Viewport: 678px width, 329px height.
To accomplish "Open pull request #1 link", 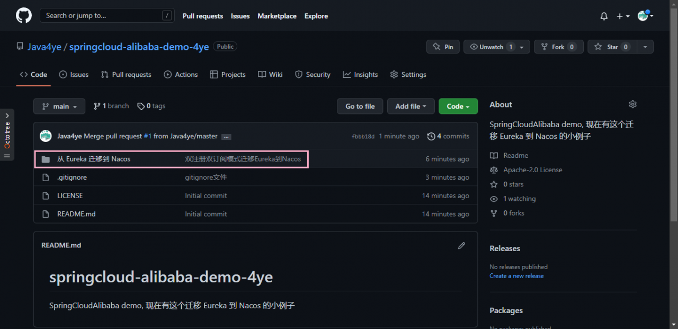I will [x=148, y=136].
